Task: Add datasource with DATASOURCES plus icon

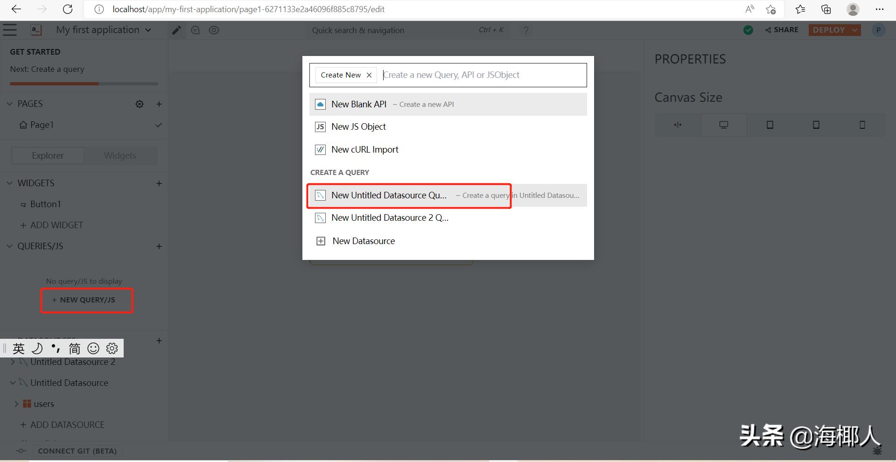Action: [x=159, y=341]
